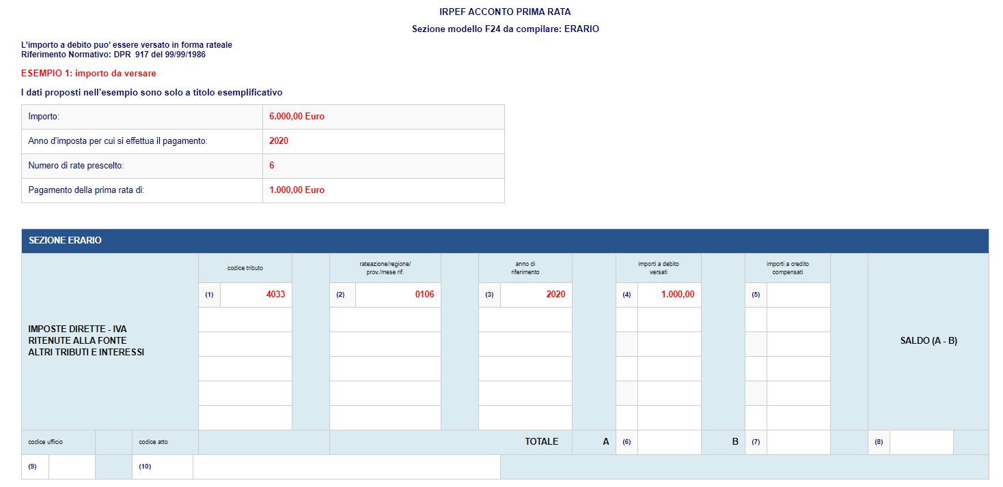Click the red ESEMPIO 1 heading

click(x=89, y=73)
